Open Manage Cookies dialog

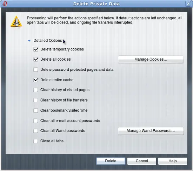click(151, 60)
